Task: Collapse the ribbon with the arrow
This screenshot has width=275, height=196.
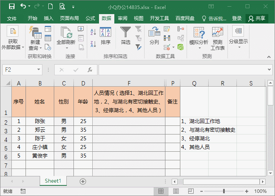Action: point(269,57)
